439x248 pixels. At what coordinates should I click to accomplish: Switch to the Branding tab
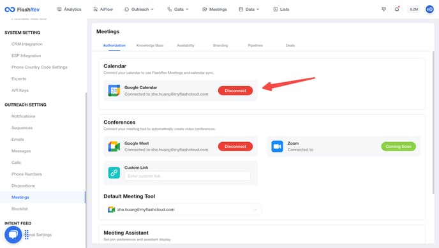[x=220, y=45]
